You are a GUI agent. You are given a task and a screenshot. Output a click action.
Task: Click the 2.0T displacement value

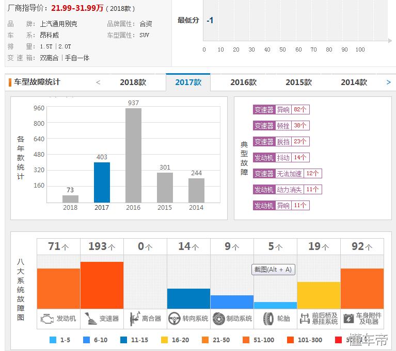click(x=65, y=46)
